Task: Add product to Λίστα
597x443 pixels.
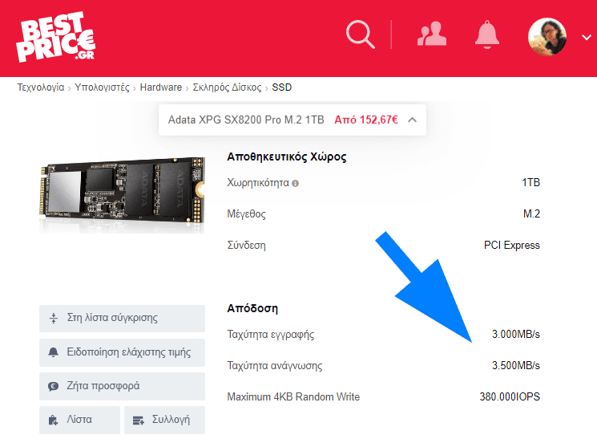Action: click(x=79, y=420)
